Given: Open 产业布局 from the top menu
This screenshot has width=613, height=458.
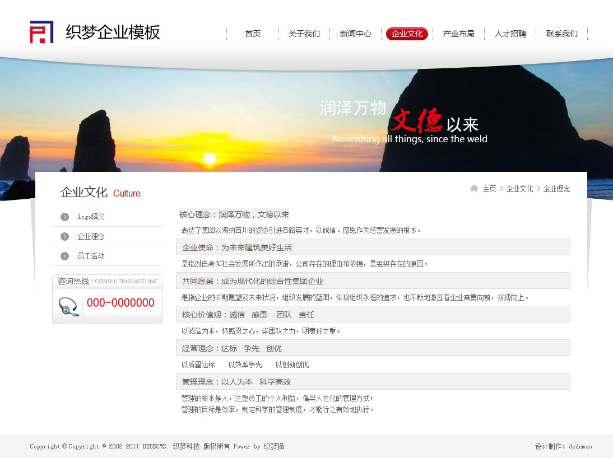Looking at the screenshot, I should coord(459,34).
